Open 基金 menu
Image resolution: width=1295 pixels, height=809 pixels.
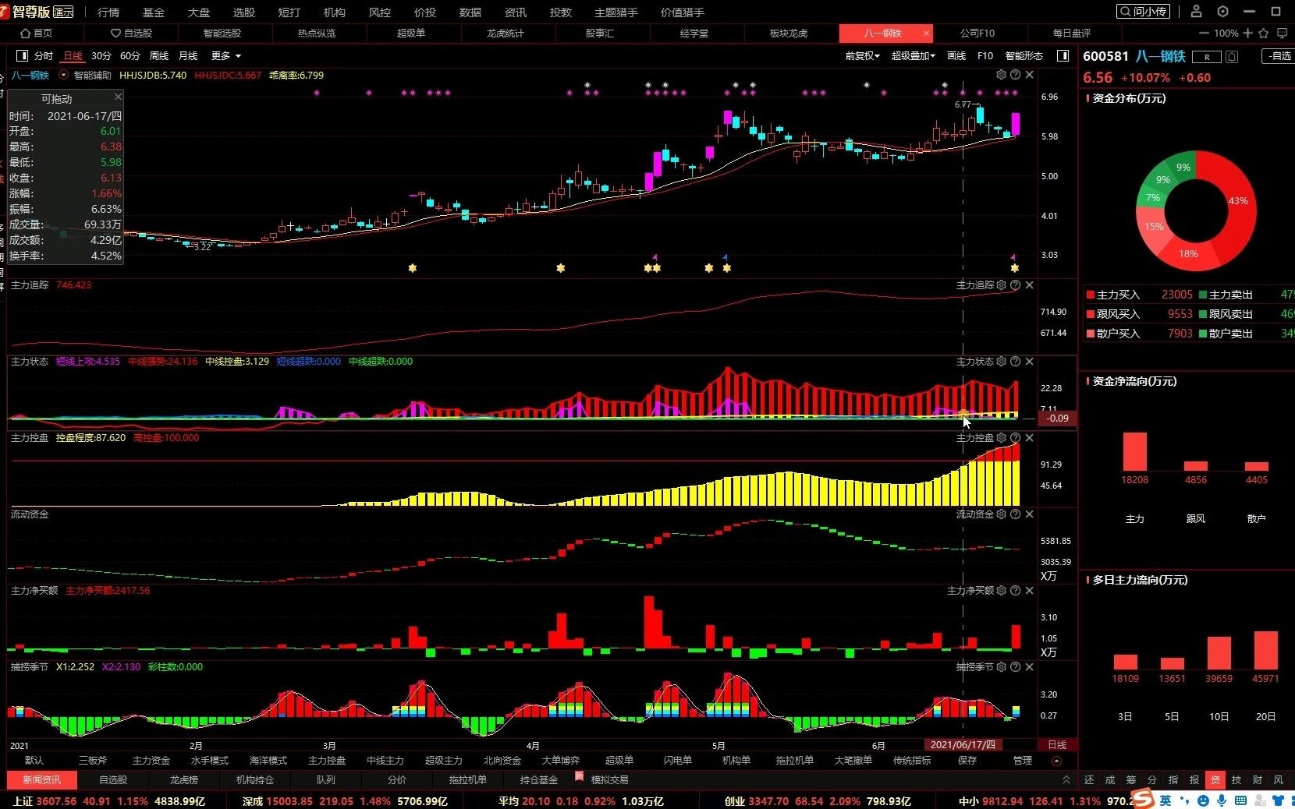154,12
